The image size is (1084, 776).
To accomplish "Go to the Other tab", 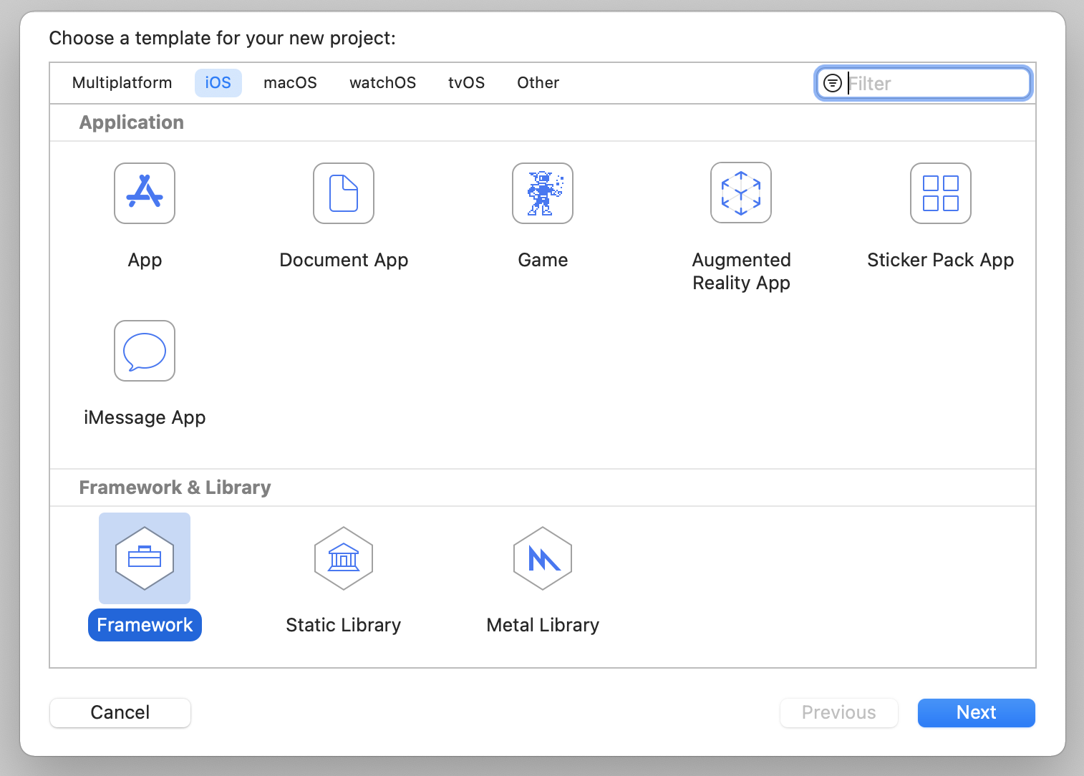I will 538,83.
